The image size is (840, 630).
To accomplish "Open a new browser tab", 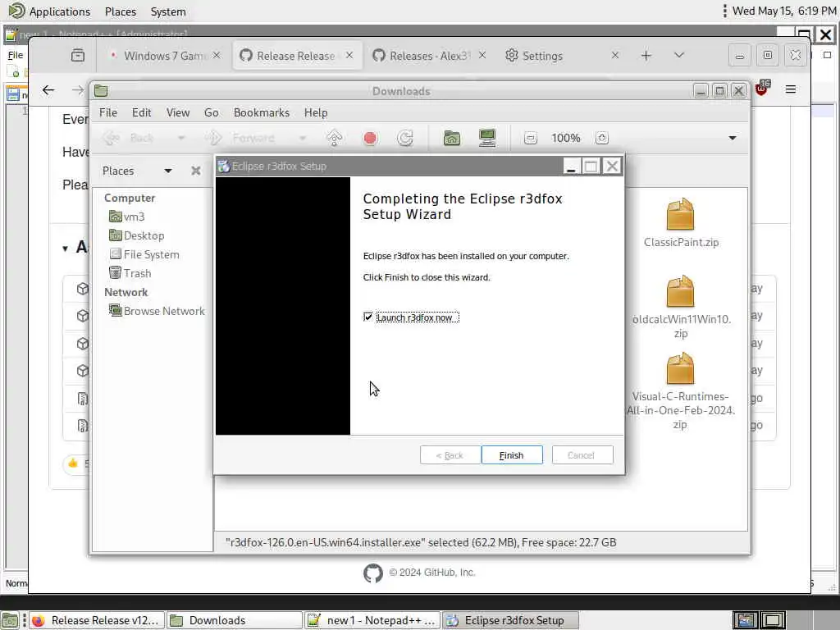I will 646,56.
